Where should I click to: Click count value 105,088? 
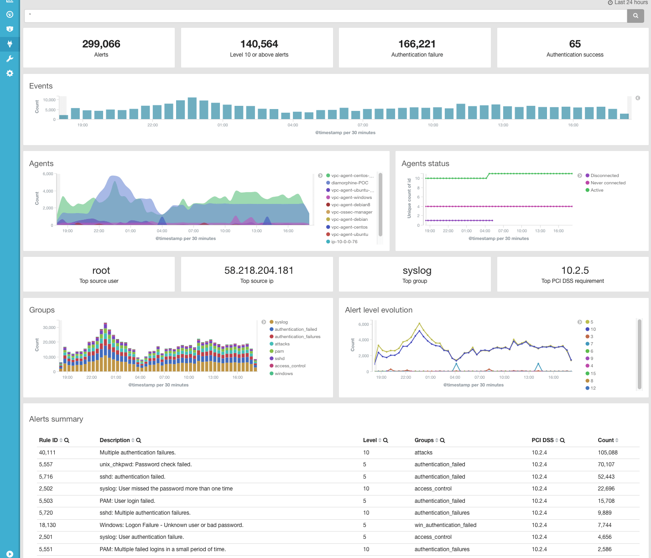[608, 453]
